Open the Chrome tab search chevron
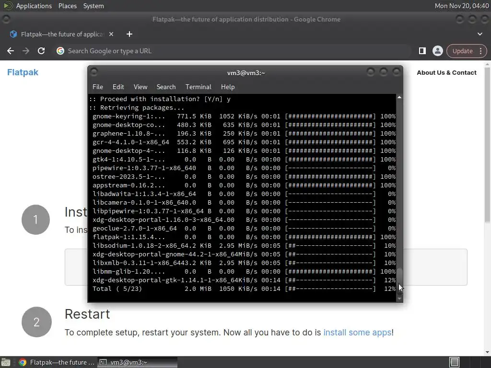491x368 pixels. pyautogui.click(x=479, y=34)
